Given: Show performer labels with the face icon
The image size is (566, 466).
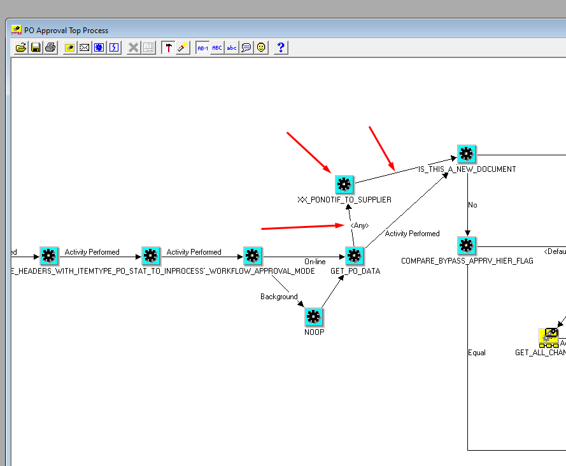Looking at the screenshot, I should click(261, 48).
